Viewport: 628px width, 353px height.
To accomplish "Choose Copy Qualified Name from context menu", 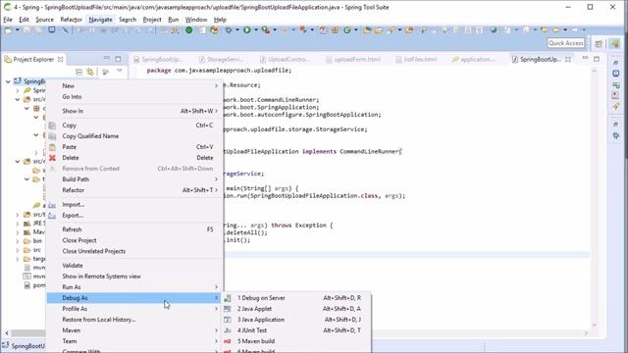I will (x=134, y=136).
